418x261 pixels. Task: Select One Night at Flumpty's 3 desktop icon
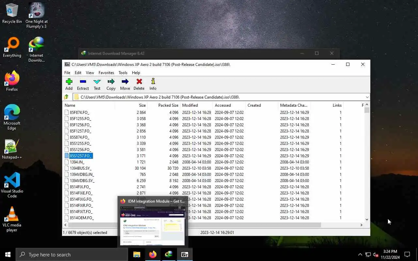36,15
